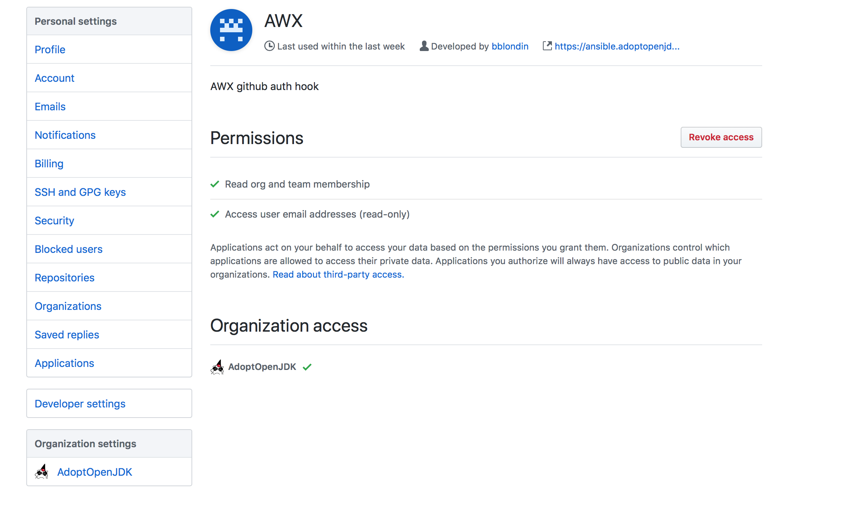Image resolution: width=844 pixels, height=517 pixels.
Task: Open the bblondin developer profile link
Action: coord(510,46)
